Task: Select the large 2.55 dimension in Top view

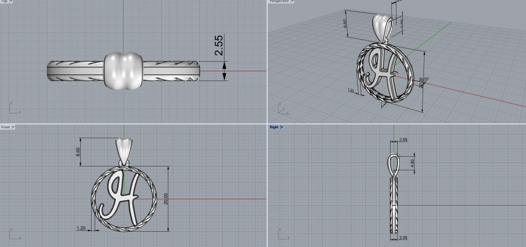Action: [x=218, y=45]
